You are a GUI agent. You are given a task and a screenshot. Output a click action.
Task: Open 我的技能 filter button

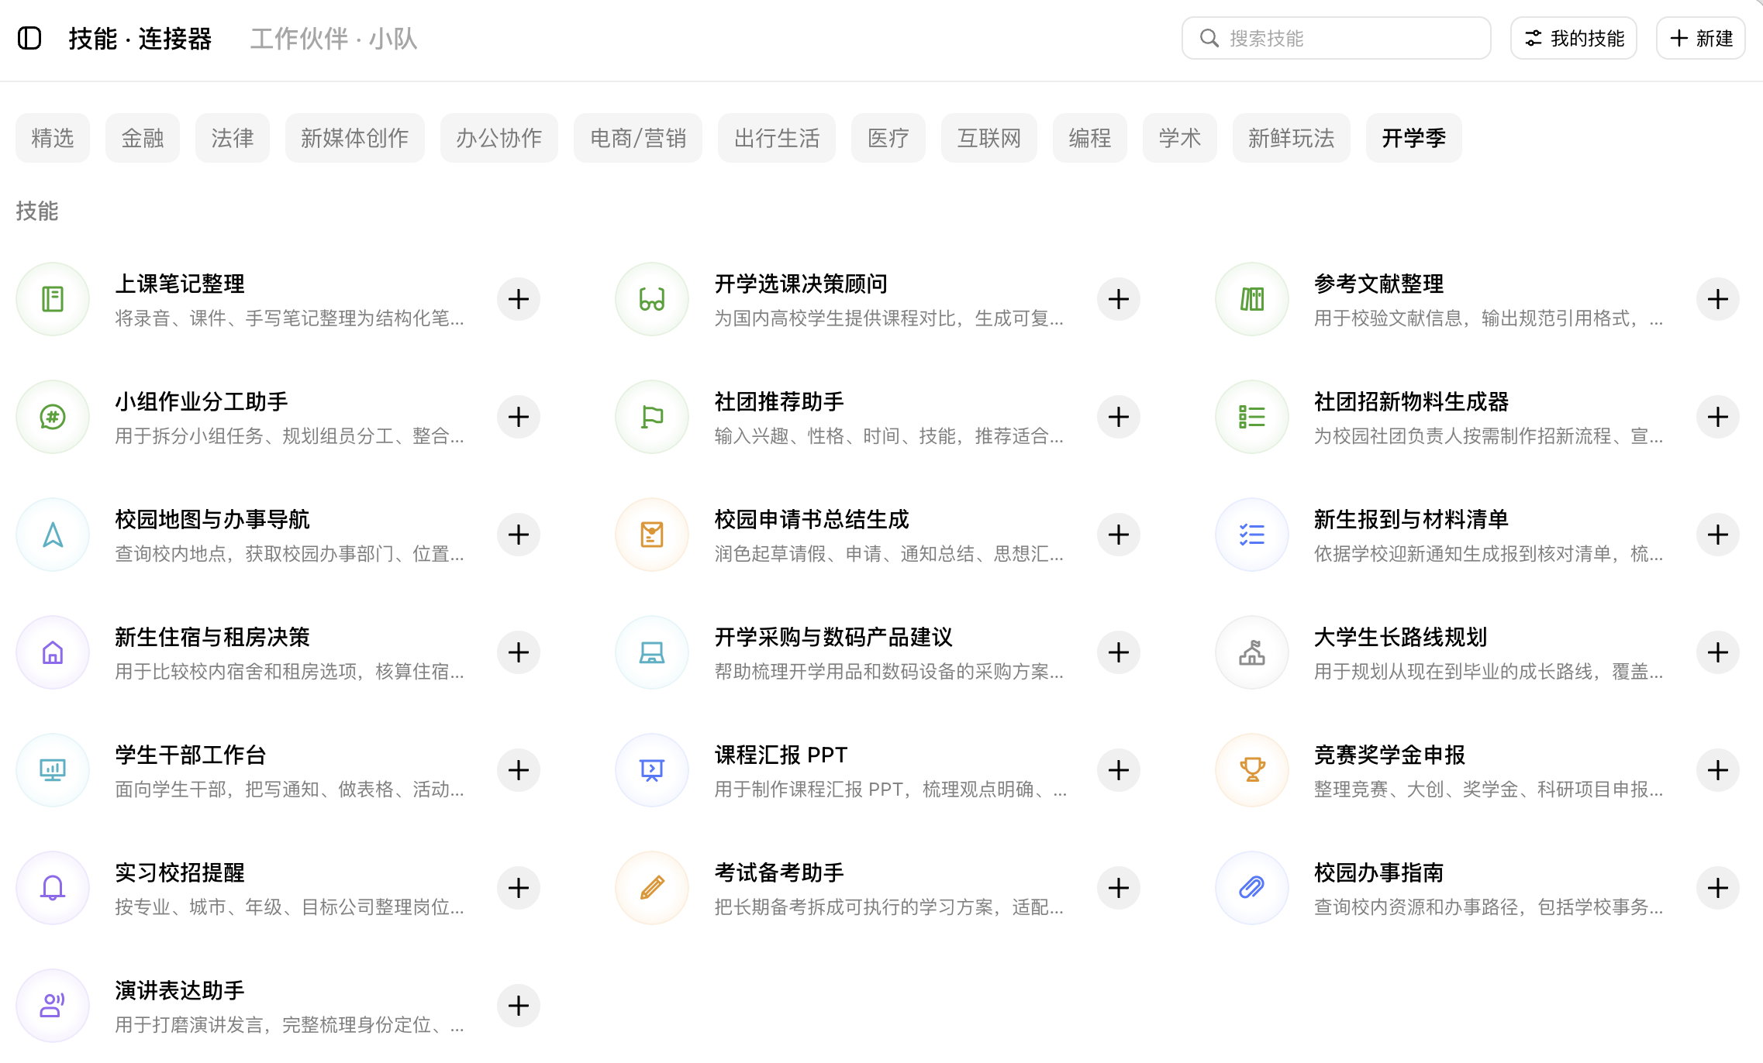(1574, 38)
